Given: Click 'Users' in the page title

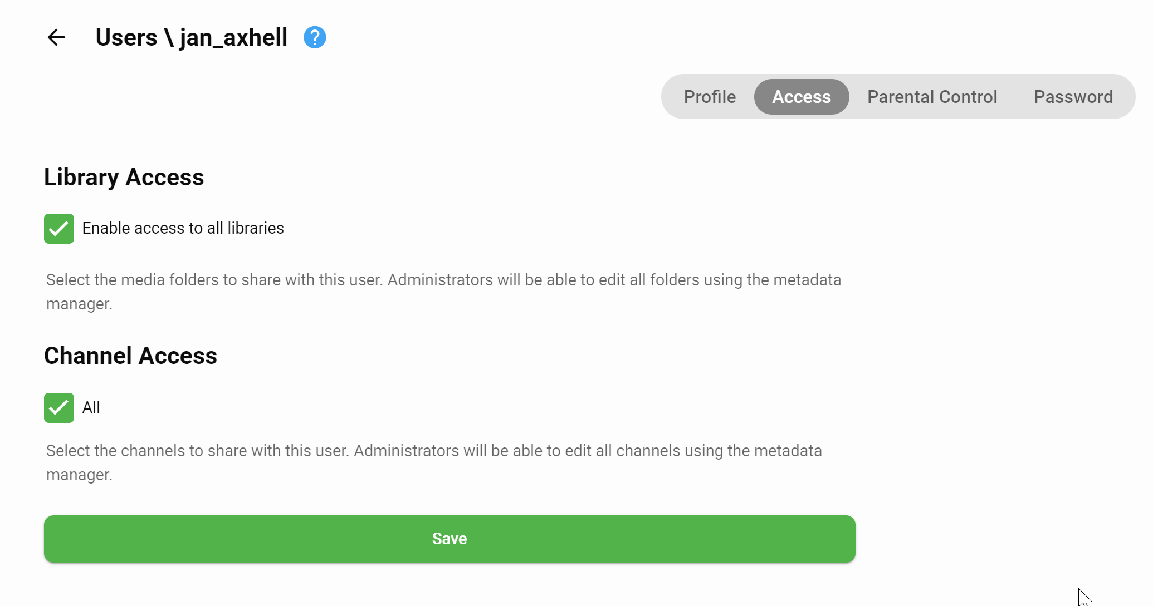Looking at the screenshot, I should [x=126, y=38].
